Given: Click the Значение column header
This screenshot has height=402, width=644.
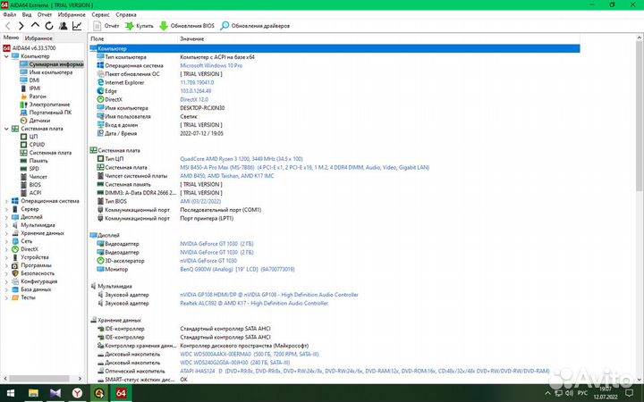Looking at the screenshot, I should (191, 38).
